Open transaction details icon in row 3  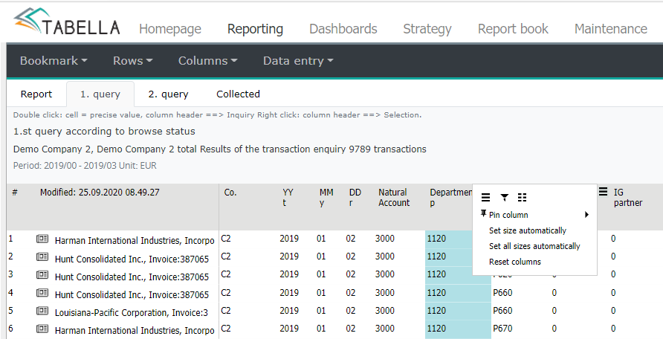pyautogui.click(x=42, y=275)
